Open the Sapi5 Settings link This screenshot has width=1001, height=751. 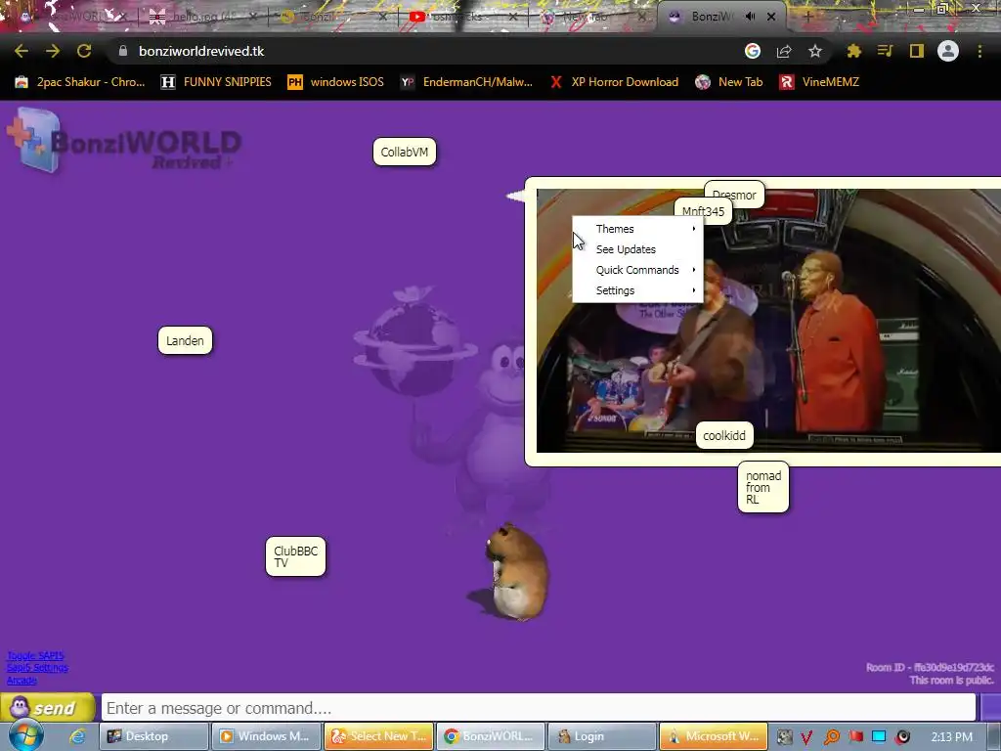[x=37, y=667]
